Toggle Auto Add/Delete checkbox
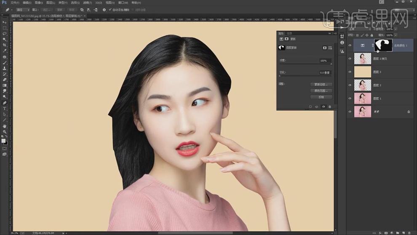This screenshot has height=235, width=417. (x=110, y=10)
